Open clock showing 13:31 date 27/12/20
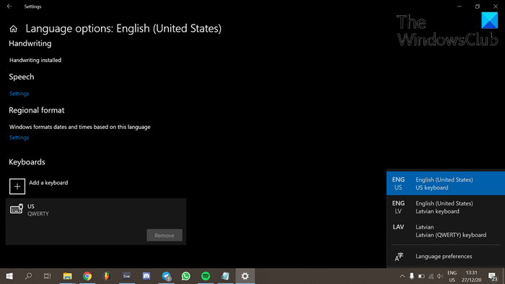505x284 pixels. click(472, 276)
